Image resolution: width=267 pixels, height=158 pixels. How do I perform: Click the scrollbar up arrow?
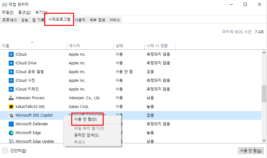264,53
